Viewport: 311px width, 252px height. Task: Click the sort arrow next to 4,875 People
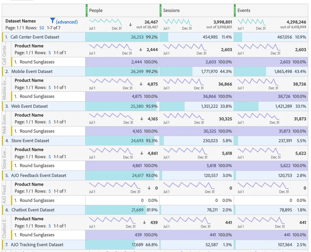[x=141, y=84]
